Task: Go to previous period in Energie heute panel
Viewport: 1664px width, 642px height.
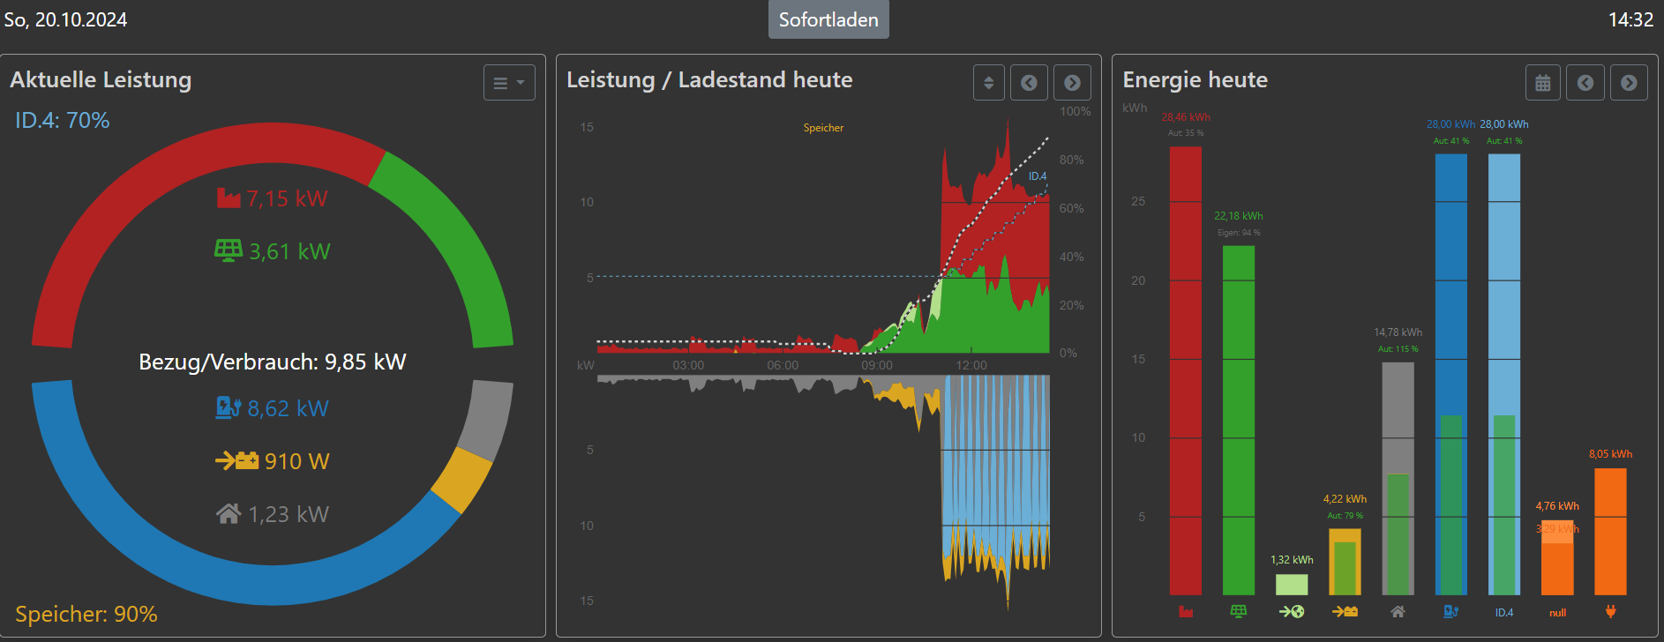Action: [x=1585, y=83]
